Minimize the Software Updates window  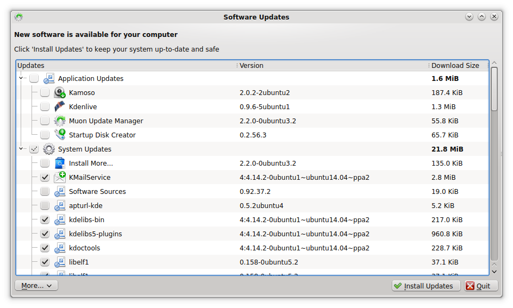tap(469, 17)
